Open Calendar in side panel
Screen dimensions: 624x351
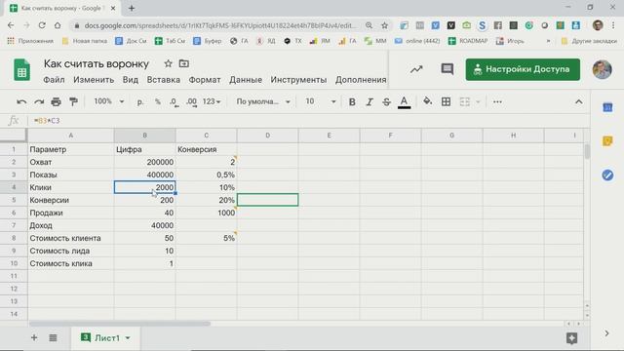[607, 107]
